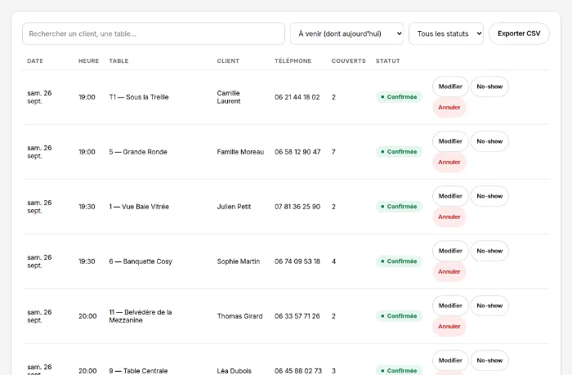Click Annuler for Julien Petit's reservation
The width and height of the screenshot is (572, 375).
(449, 217)
